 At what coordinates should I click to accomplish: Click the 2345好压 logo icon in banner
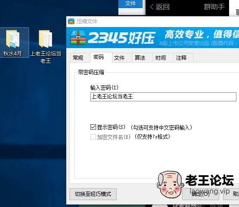pyautogui.click(x=78, y=37)
